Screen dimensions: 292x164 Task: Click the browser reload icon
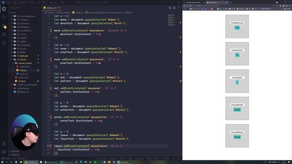(190, 6)
